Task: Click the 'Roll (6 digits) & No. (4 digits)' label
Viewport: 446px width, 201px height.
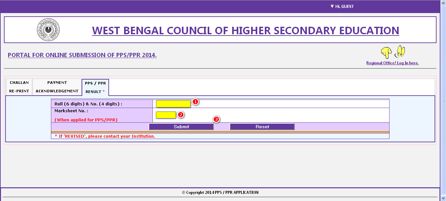Action: click(x=88, y=104)
